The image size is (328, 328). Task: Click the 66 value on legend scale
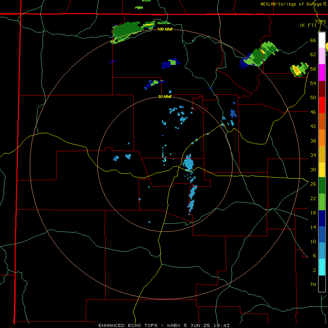[x=313, y=40]
